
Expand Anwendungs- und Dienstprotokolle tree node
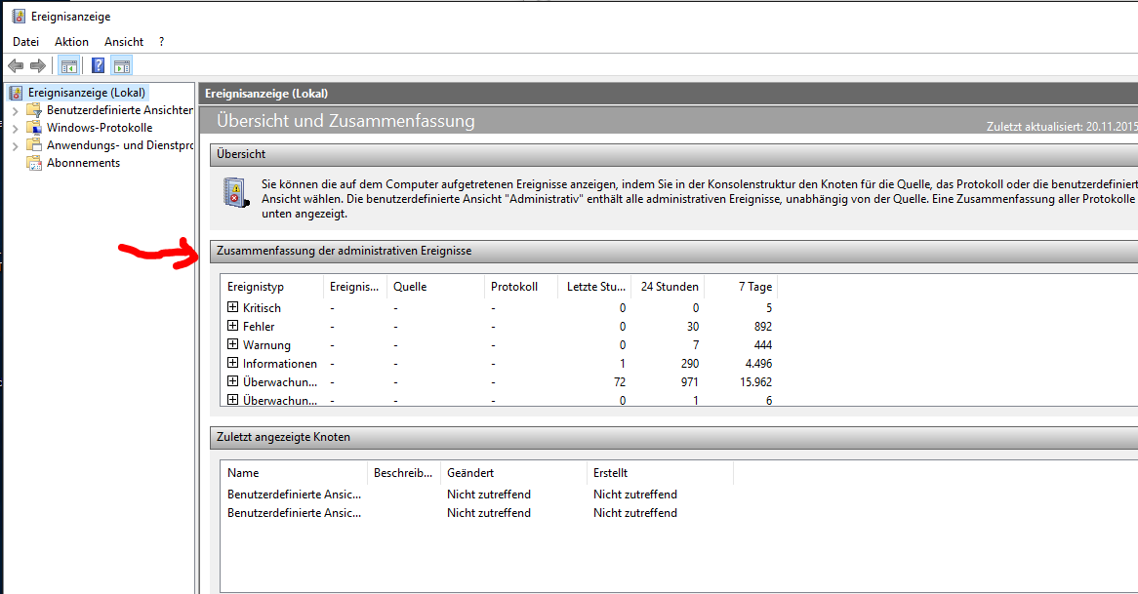pos(16,145)
